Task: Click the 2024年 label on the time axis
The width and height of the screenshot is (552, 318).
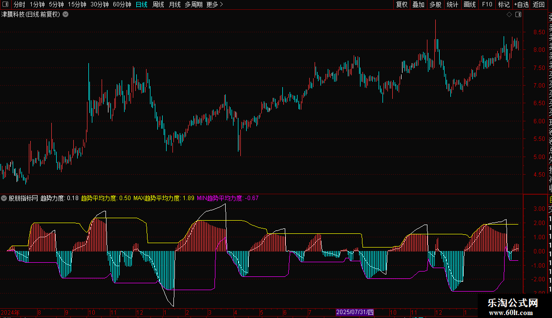Action: tap(10, 312)
